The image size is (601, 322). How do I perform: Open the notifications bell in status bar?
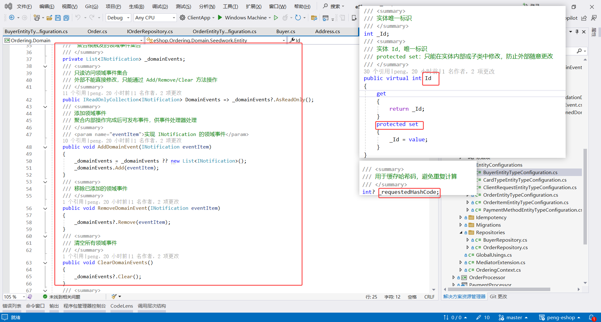click(592, 317)
